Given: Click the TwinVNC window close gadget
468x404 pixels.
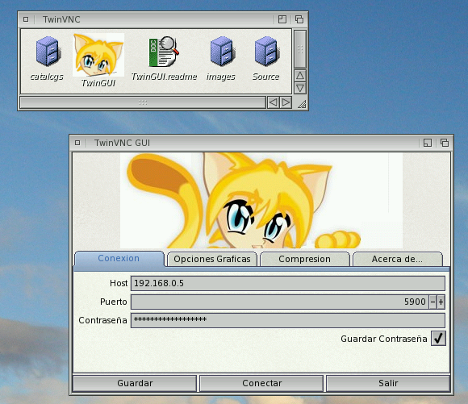Looking at the screenshot, I should pos(26,19).
